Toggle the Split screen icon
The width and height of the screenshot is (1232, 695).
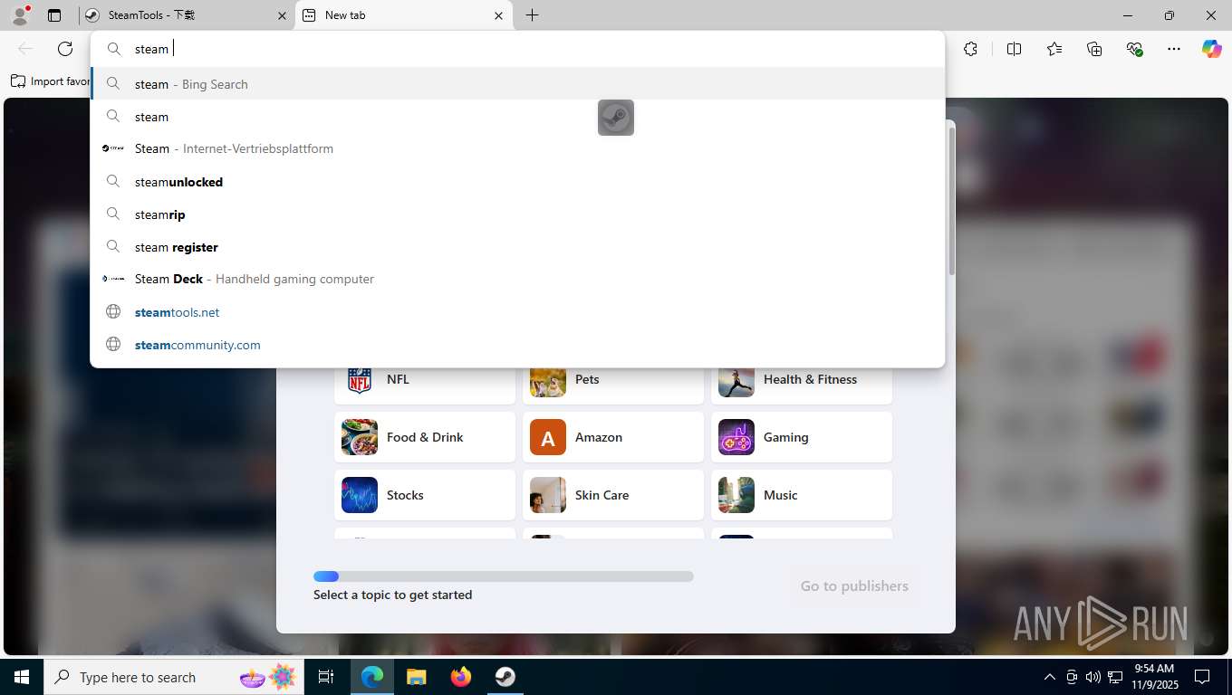pos(1015,49)
